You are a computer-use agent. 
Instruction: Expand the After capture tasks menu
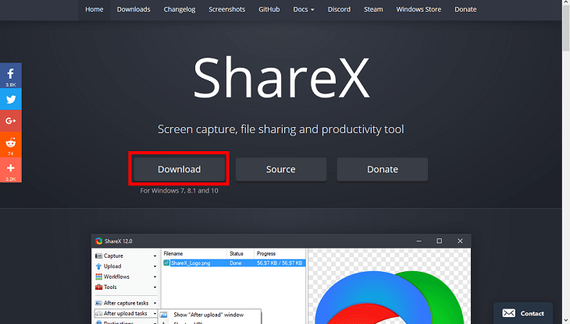155,302
